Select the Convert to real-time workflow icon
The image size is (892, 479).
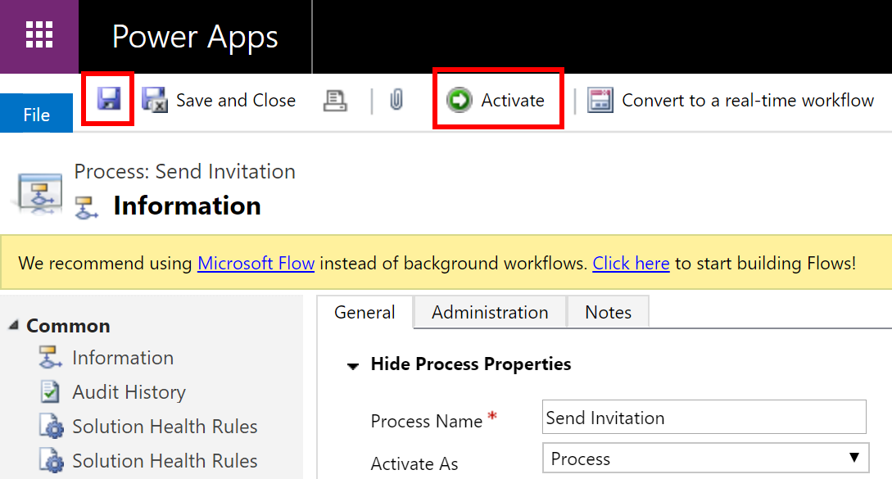coord(602,99)
